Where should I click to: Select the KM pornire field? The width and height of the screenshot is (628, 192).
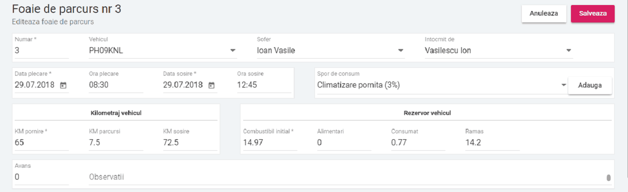coord(41,143)
